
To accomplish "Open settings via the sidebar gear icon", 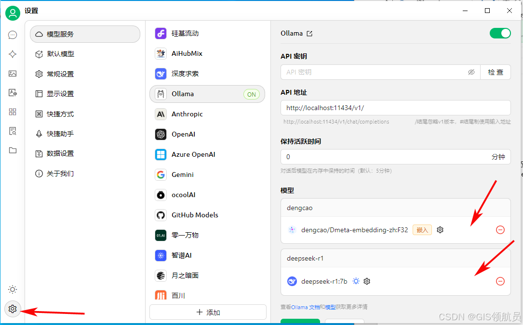I will tap(13, 309).
